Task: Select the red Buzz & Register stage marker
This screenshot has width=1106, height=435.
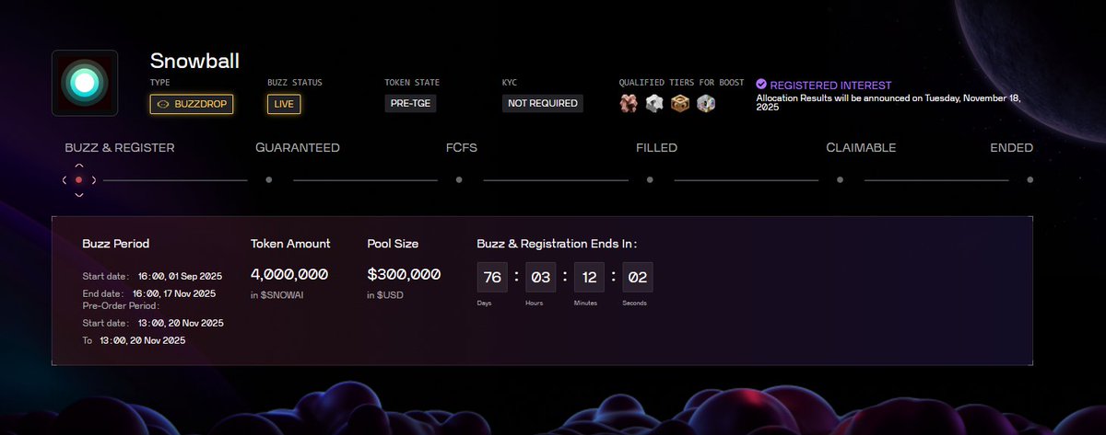Action: 79,180
